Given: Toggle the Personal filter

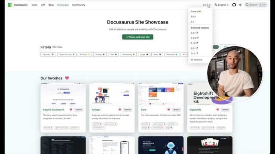Looking at the screenshot, I should click(172, 54).
